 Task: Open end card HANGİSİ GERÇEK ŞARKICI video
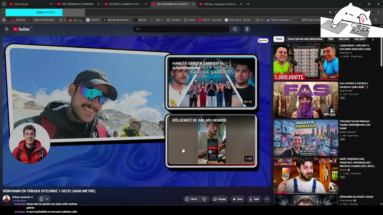212,82
